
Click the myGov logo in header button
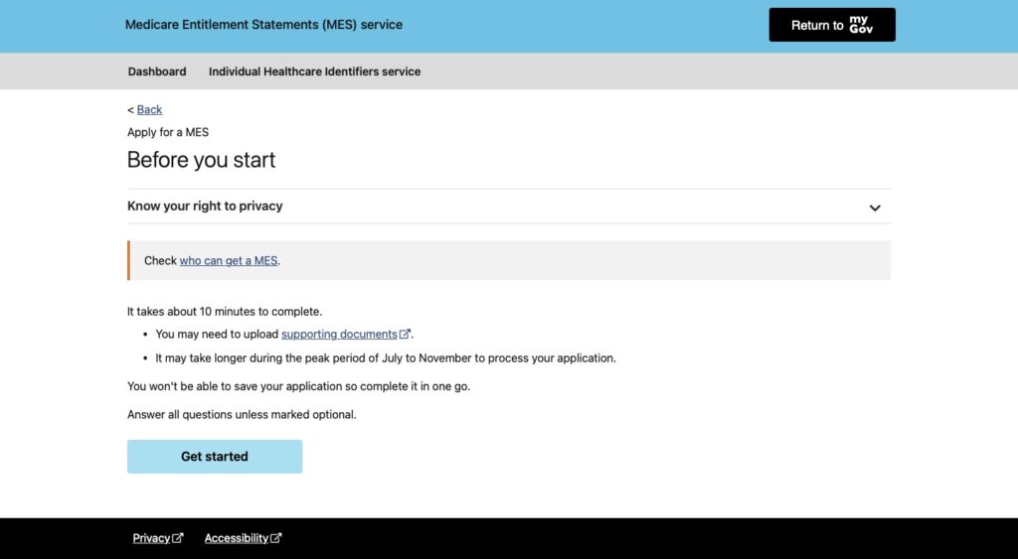pos(861,25)
